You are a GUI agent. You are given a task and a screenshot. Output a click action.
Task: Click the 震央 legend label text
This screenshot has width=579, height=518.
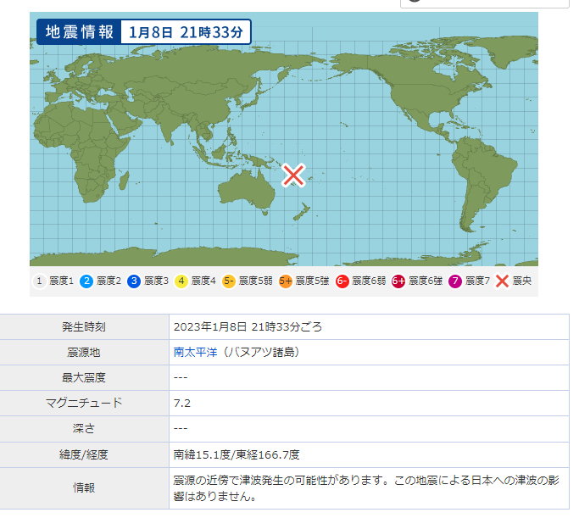[521, 281]
